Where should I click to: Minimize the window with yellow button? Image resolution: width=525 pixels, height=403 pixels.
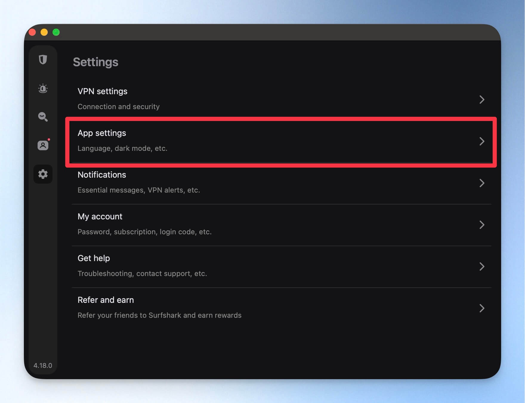pos(44,32)
